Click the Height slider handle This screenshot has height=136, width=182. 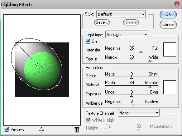(x=139, y=130)
